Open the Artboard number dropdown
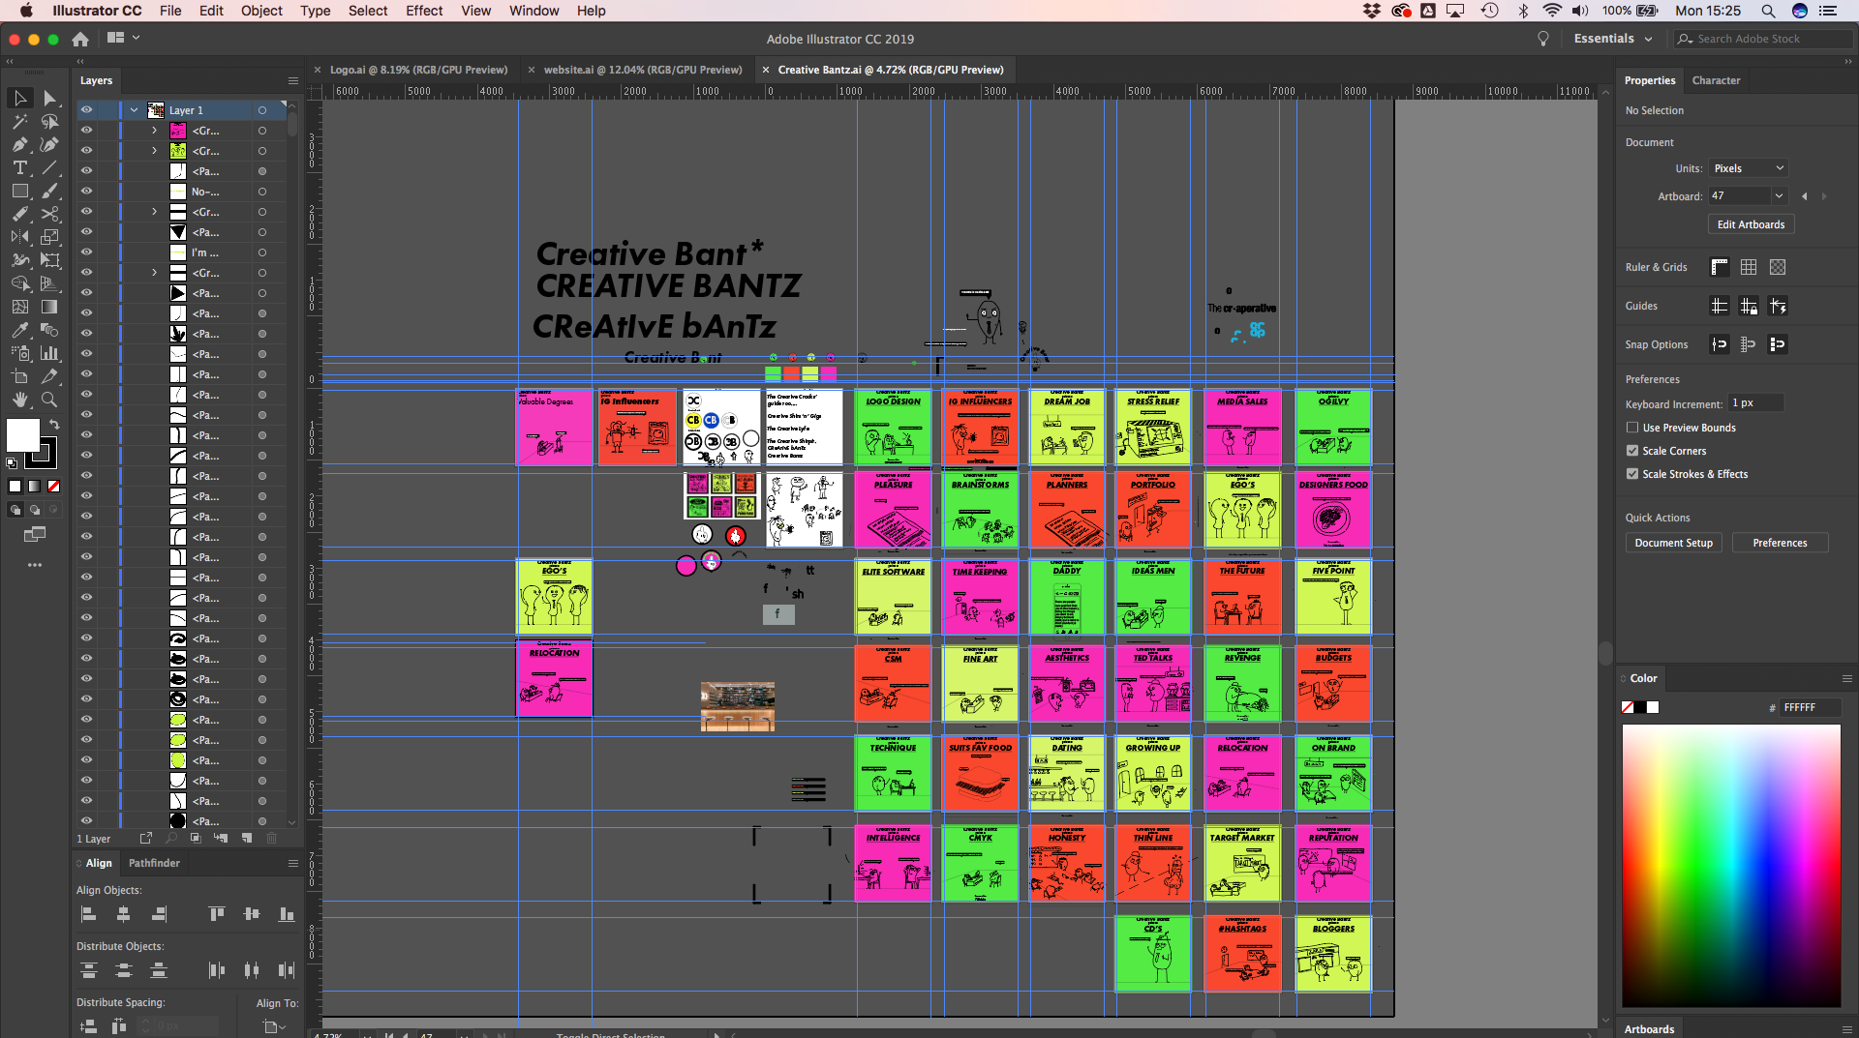 pos(1779,196)
